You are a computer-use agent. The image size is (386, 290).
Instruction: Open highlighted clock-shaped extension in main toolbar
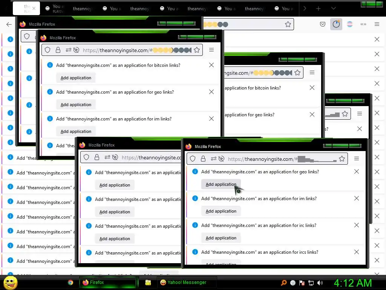336,24
